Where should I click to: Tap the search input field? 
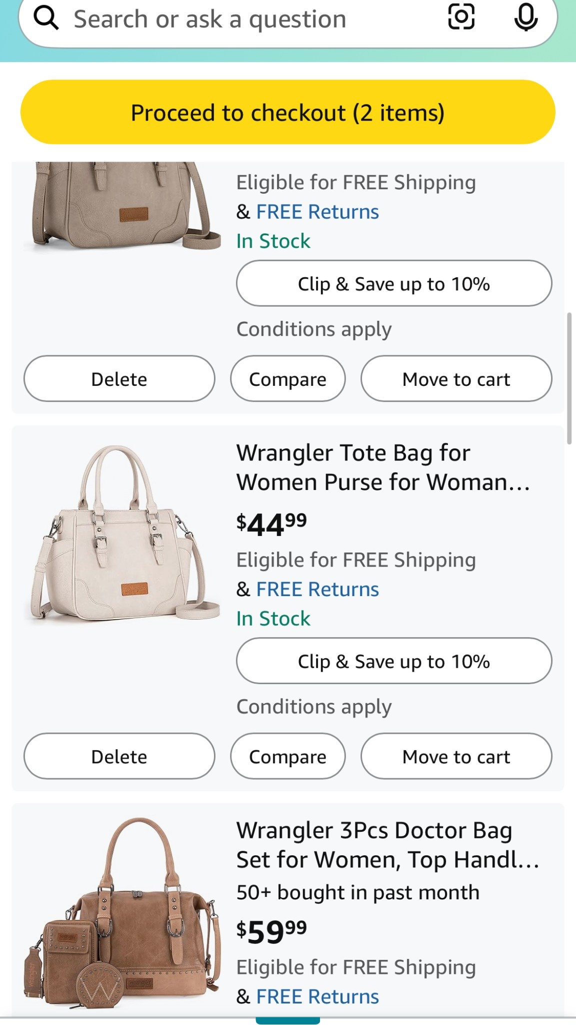pyautogui.click(x=210, y=18)
